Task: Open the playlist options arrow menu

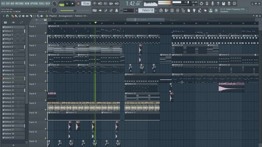Action: coord(3,16)
